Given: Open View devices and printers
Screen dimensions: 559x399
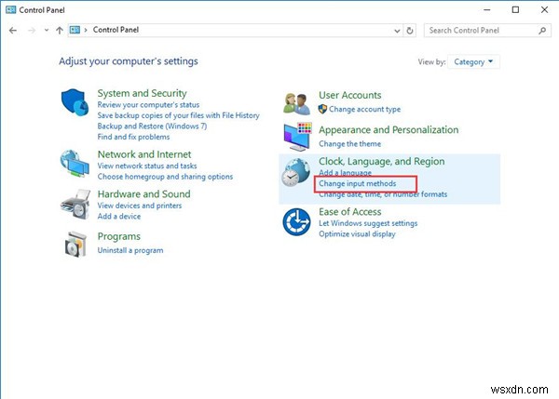Looking at the screenshot, I should (x=140, y=206).
